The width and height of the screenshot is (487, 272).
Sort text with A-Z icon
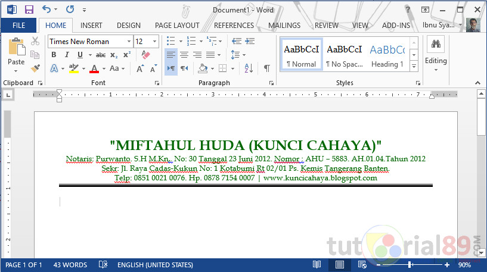pyautogui.click(x=249, y=68)
